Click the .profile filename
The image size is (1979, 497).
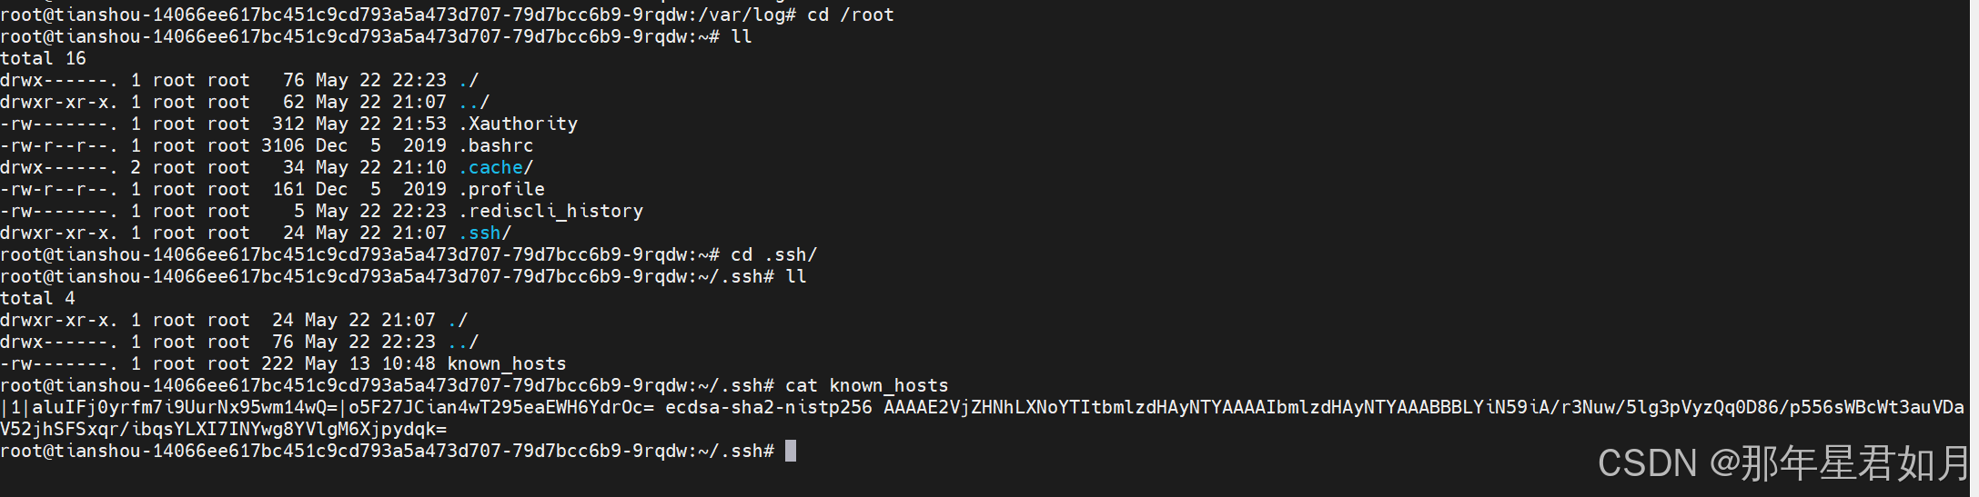(502, 189)
